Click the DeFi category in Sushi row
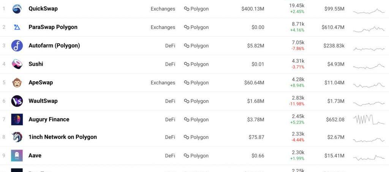 [170, 64]
